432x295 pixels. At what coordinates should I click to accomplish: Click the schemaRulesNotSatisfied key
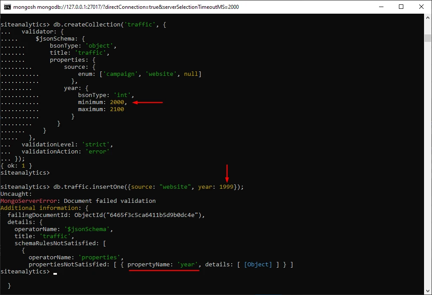point(57,243)
